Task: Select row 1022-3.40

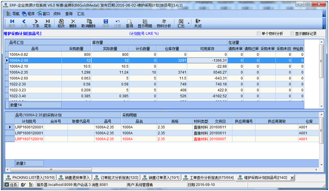Action: [154, 96]
